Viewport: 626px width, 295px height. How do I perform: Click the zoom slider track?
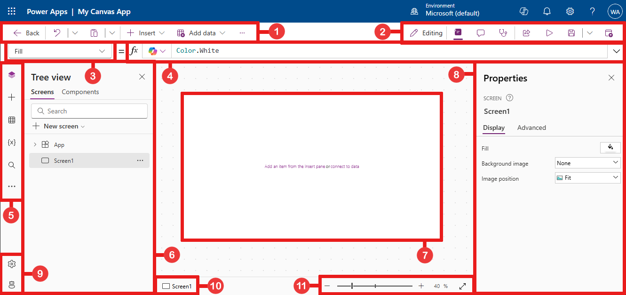click(375, 286)
